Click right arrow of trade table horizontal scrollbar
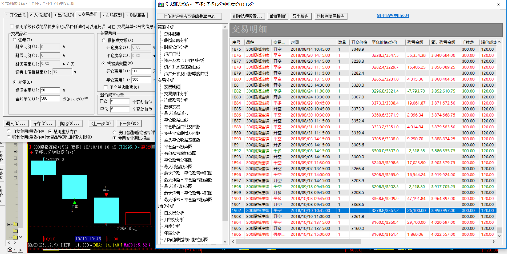 tap(494, 242)
